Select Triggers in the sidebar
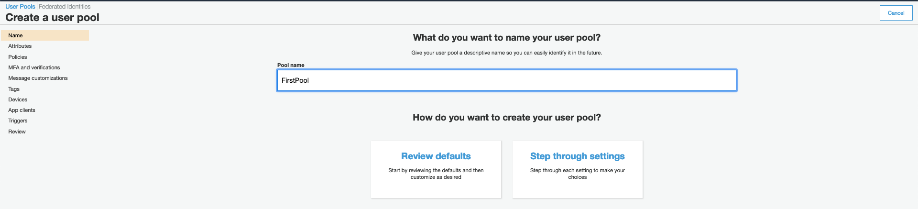This screenshot has height=209, width=918. [x=18, y=121]
